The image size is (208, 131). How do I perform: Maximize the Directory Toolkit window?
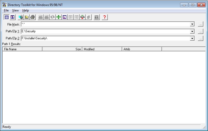tap(193, 5)
